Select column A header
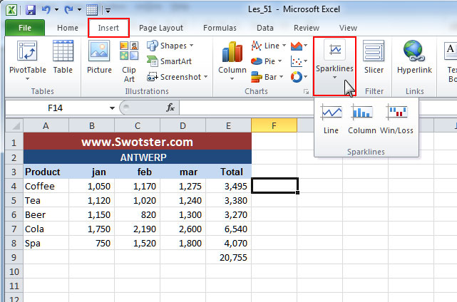Screen dimensions: 457x302 coord(46,125)
